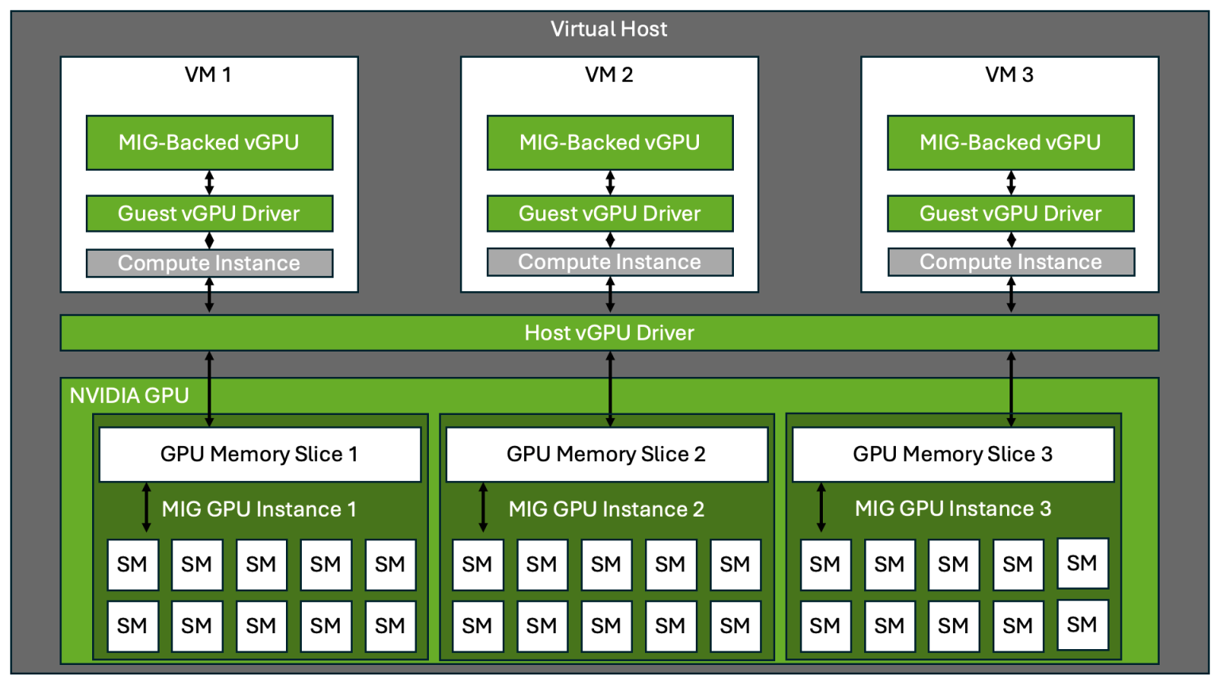This screenshot has height=684, width=1220.
Task: Click the "Host vGPU Driver" bar
Action: click(609, 333)
